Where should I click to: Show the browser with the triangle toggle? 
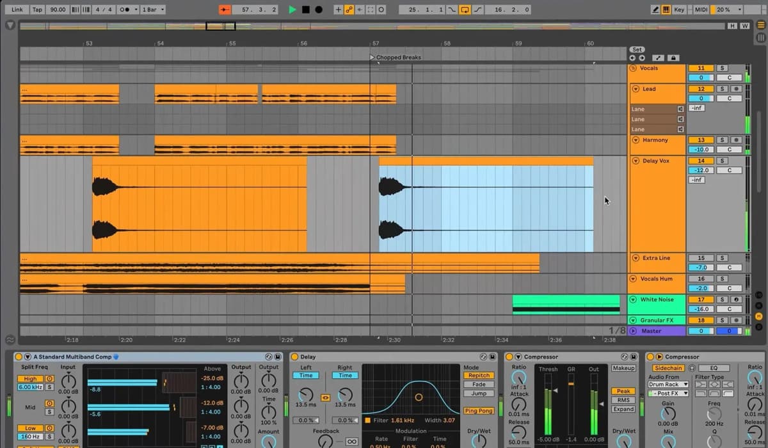(10, 26)
